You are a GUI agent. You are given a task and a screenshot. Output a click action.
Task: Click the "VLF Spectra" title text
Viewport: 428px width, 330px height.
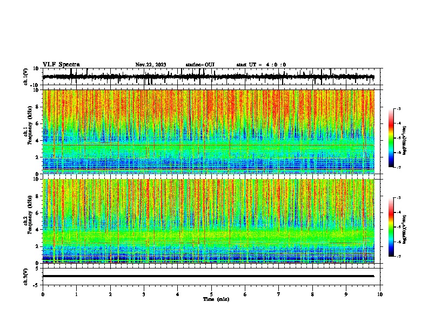click(61, 65)
